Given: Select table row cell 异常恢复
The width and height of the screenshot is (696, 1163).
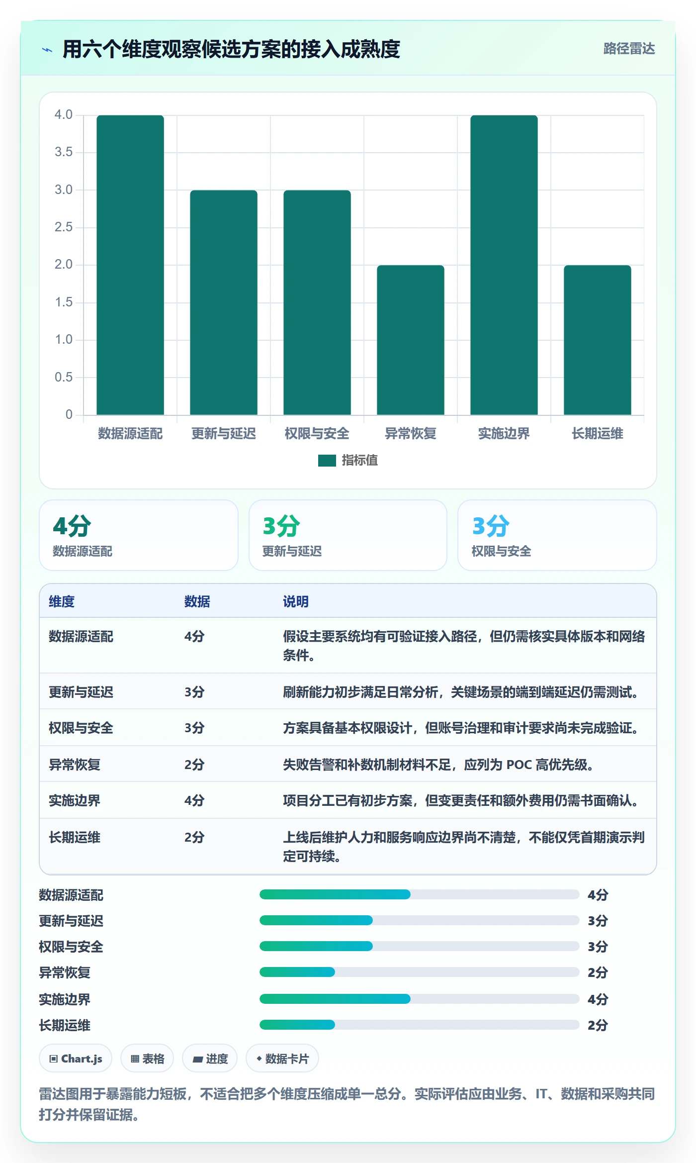Looking at the screenshot, I should coord(75,765).
